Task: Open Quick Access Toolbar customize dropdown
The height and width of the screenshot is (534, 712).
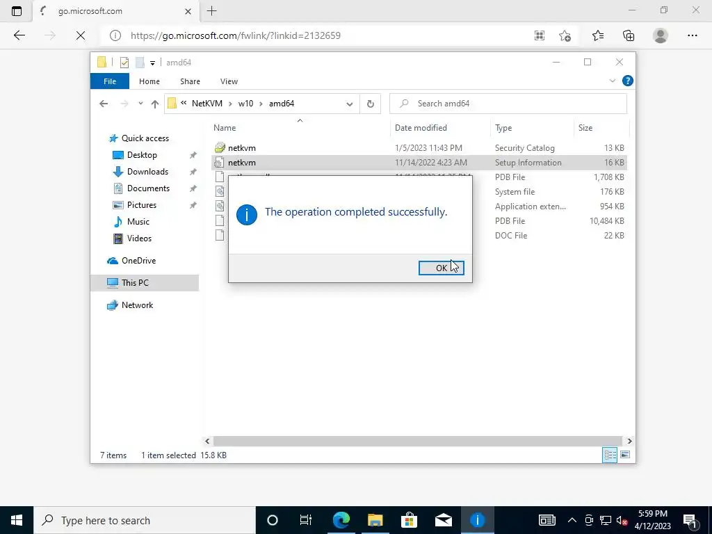Action: pos(152,63)
